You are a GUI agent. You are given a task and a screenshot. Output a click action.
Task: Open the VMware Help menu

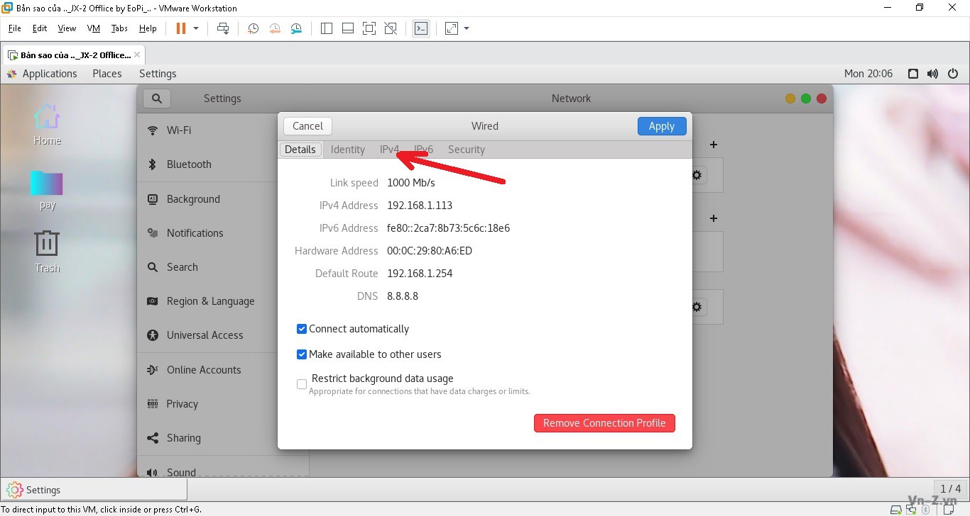pos(148,28)
